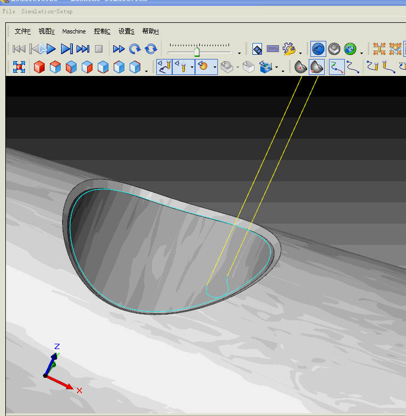406x416 pixels.
Task: Toggle the eye on orange sphere button
Action: 203,67
